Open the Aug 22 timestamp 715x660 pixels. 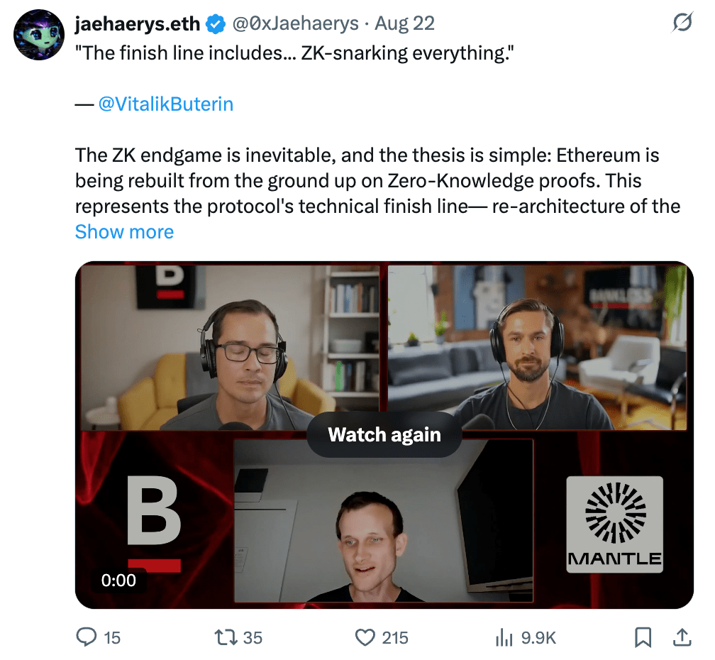pos(404,23)
